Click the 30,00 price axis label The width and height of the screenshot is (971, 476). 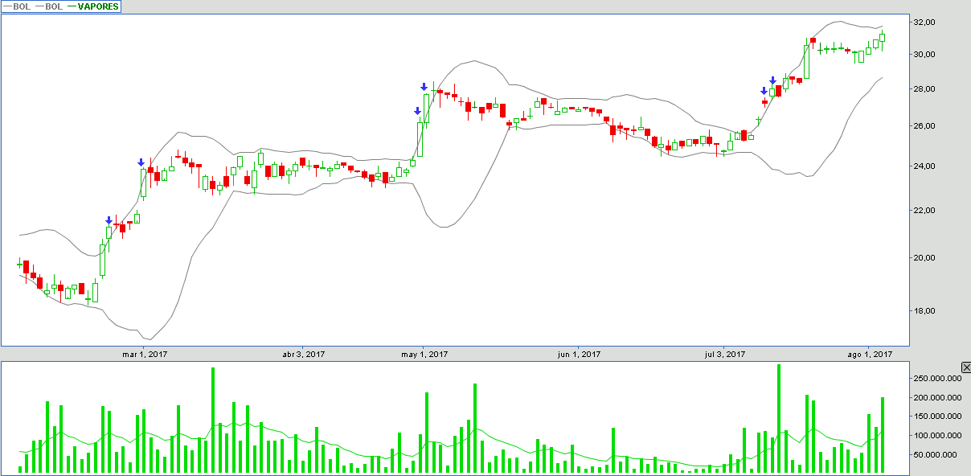[x=924, y=55]
